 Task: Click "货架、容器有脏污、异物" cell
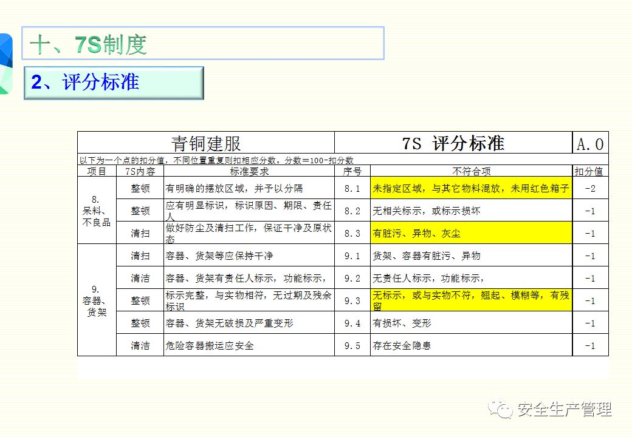(471, 256)
